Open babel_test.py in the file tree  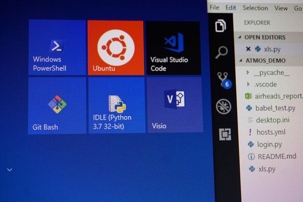pos(275,108)
